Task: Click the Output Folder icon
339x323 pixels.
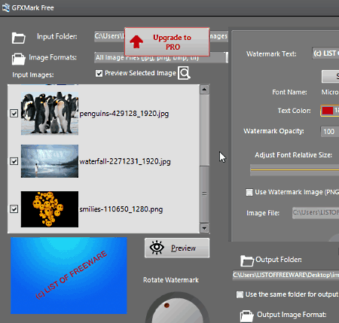Action: [x=246, y=261]
